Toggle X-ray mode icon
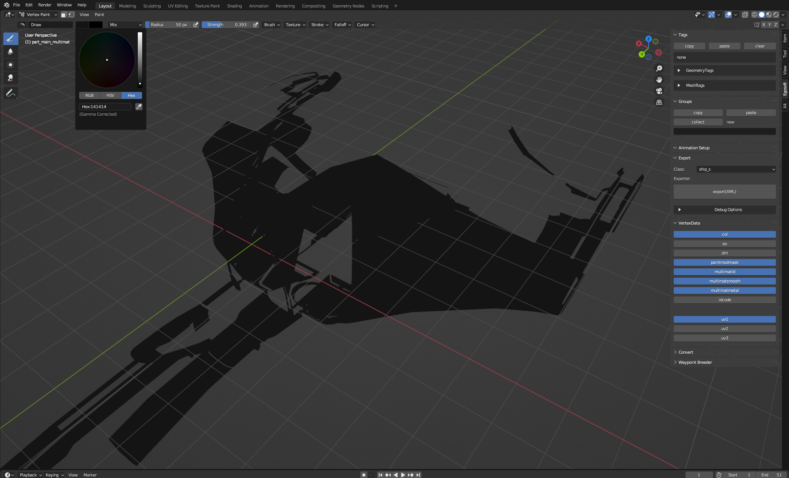Viewport: 789px width, 478px height. [x=745, y=15]
